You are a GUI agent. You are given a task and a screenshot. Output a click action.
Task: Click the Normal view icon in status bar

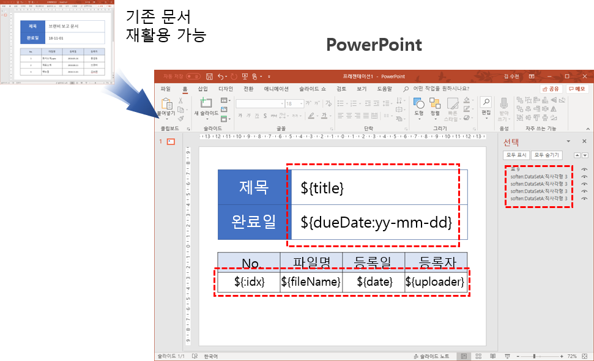tap(464, 356)
